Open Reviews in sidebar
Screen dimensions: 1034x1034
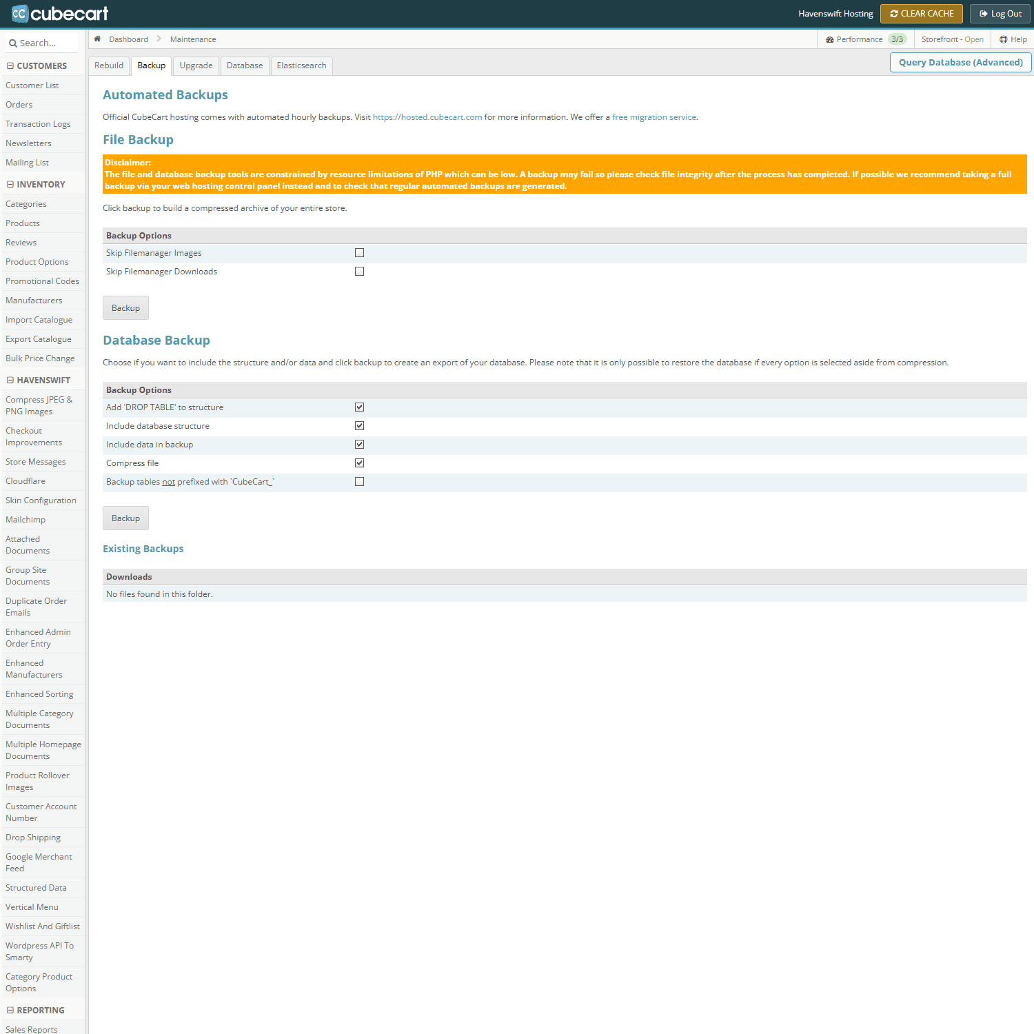click(x=43, y=243)
